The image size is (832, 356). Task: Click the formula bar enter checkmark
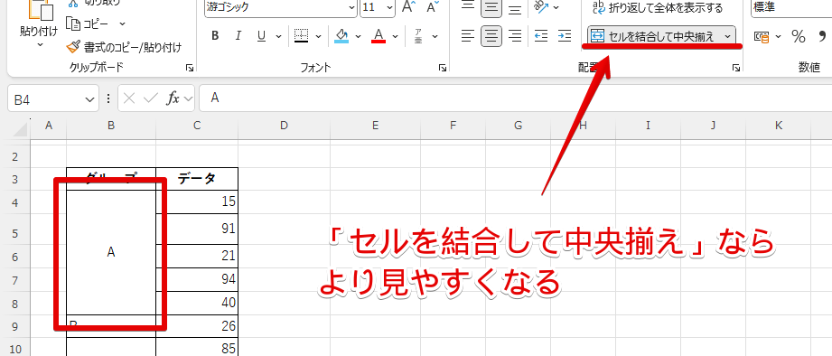[x=151, y=98]
